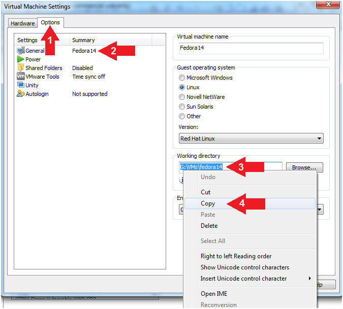
Task: Click the Summary column header
Action: pyautogui.click(x=110, y=40)
